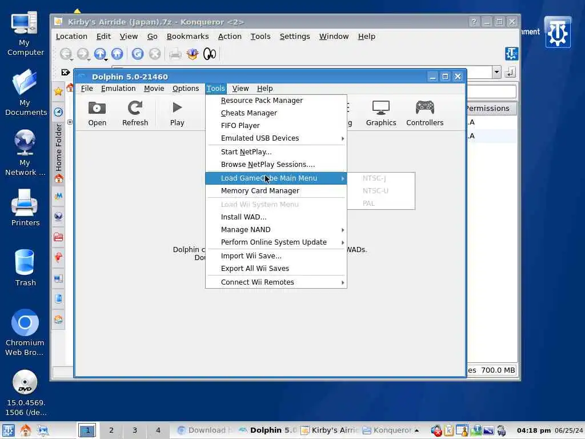The height and width of the screenshot is (439, 585).
Task: Open Dolphin View menu
Action: click(x=241, y=89)
